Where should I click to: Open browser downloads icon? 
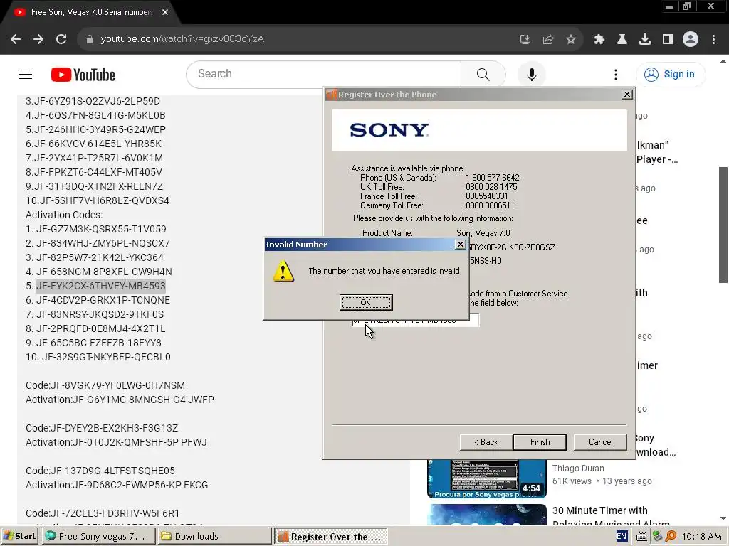tap(645, 40)
